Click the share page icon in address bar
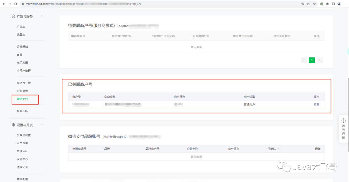The height and width of the screenshot is (182, 349). (x=309, y=4)
